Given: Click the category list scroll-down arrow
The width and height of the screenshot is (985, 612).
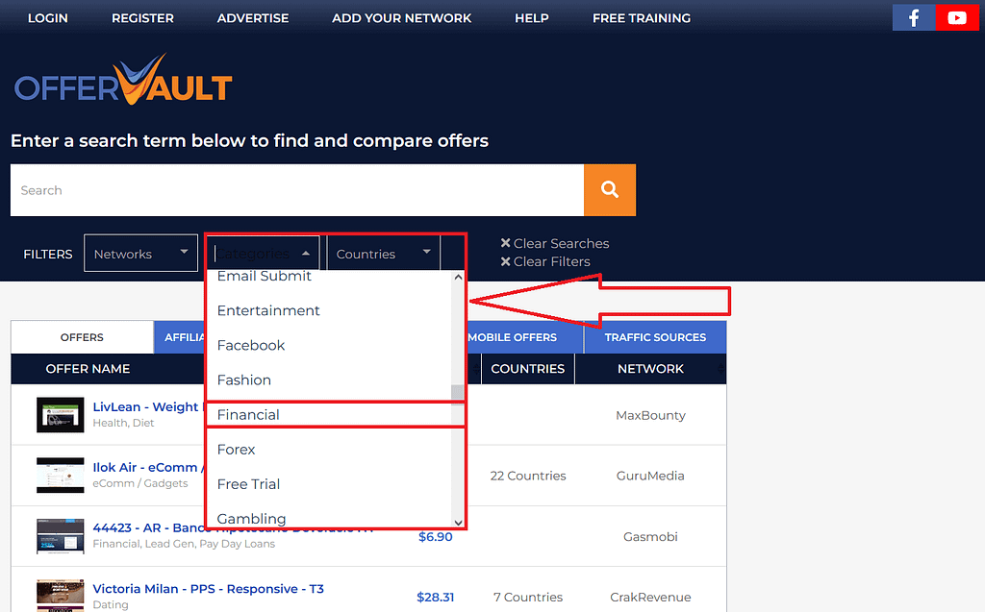Looking at the screenshot, I should click(458, 523).
